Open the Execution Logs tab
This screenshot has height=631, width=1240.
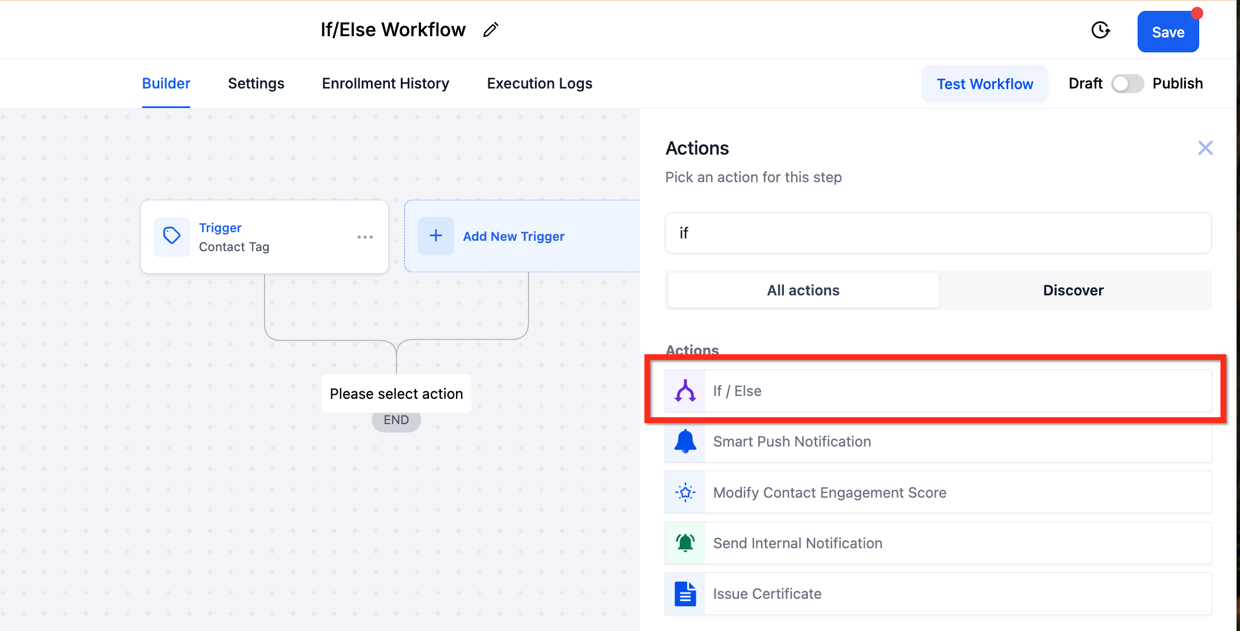point(539,84)
